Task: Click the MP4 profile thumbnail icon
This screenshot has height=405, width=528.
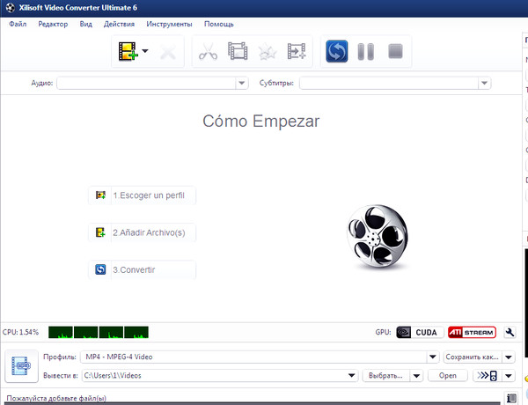Action: 21,366
